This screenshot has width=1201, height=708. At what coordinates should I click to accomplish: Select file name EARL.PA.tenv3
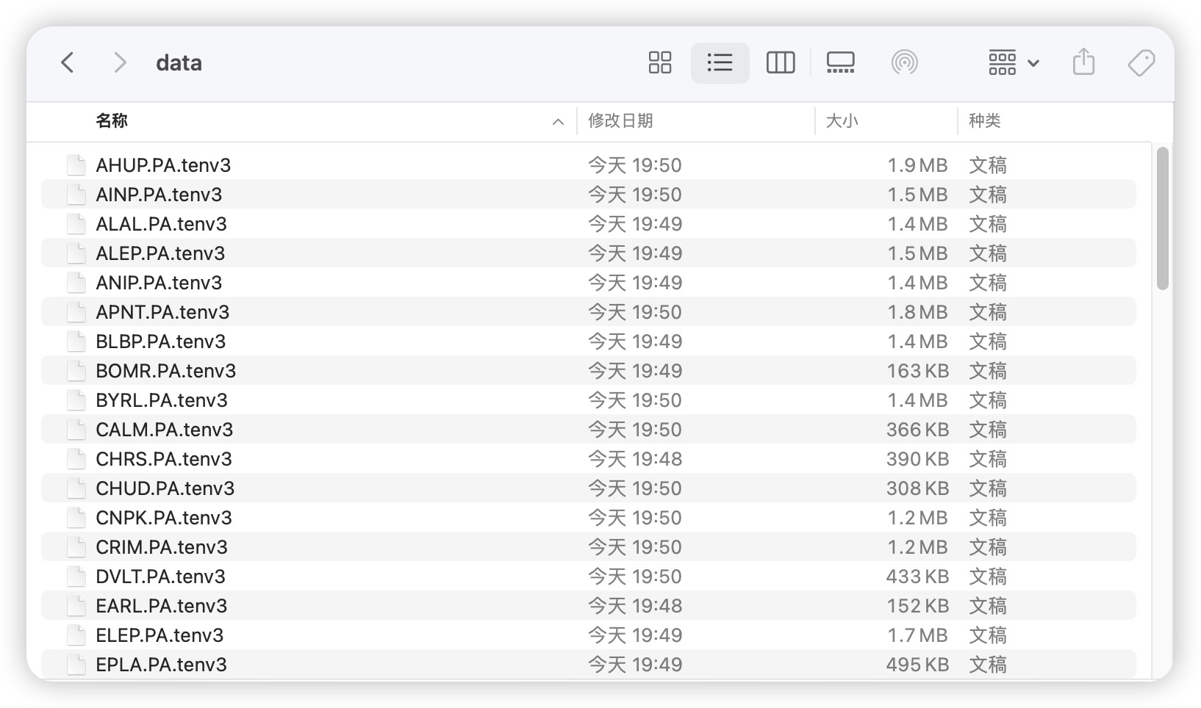tap(162, 606)
